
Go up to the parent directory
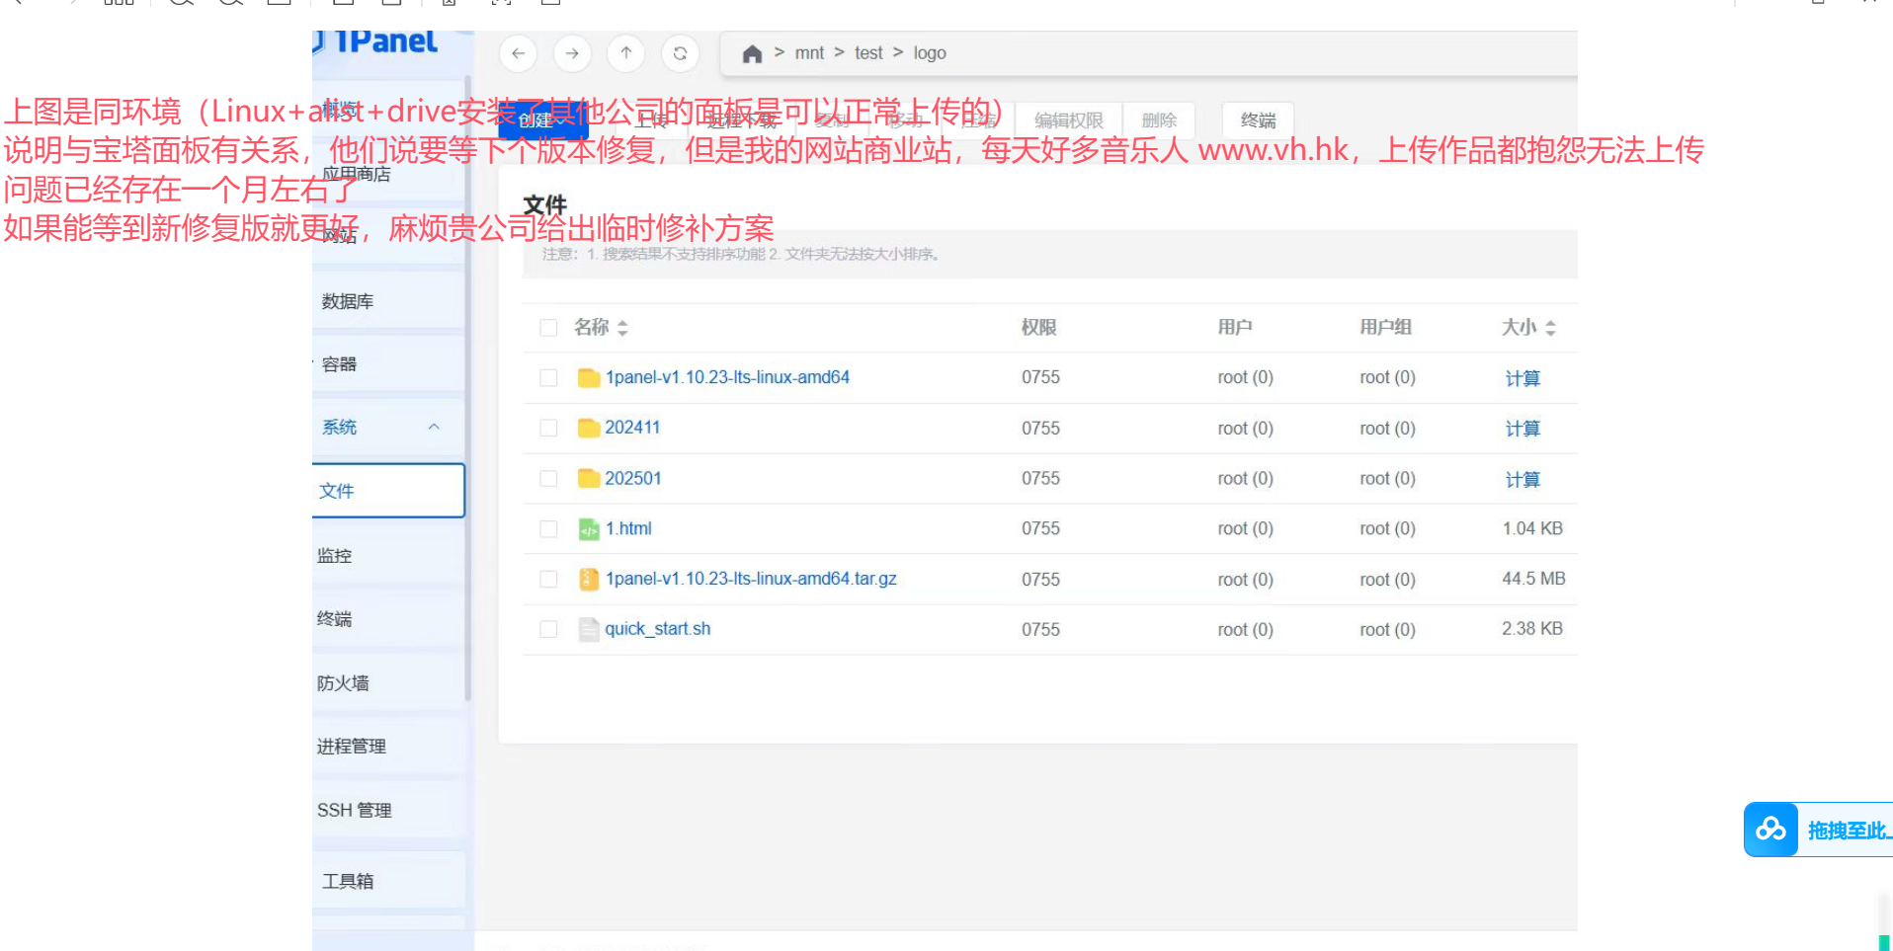tap(626, 53)
